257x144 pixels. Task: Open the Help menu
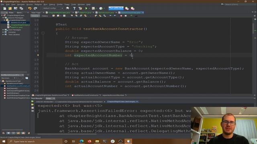click(x=88, y=4)
